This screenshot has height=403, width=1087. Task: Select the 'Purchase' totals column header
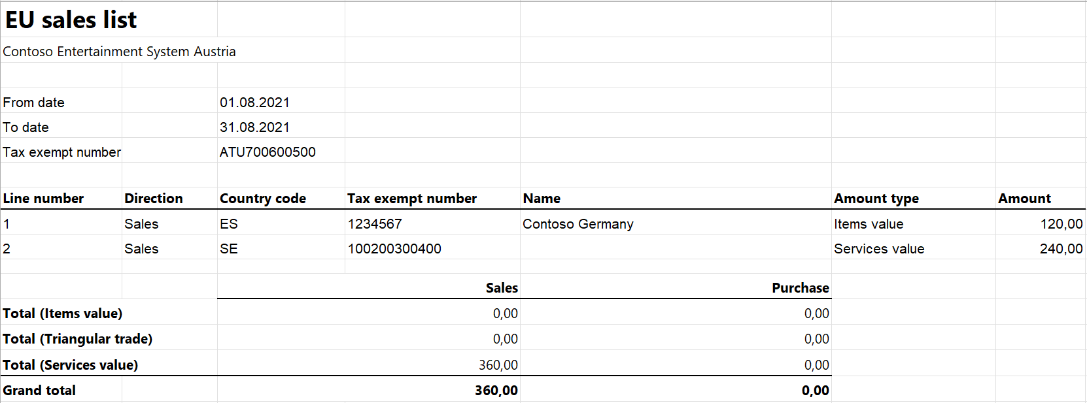coord(801,288)
